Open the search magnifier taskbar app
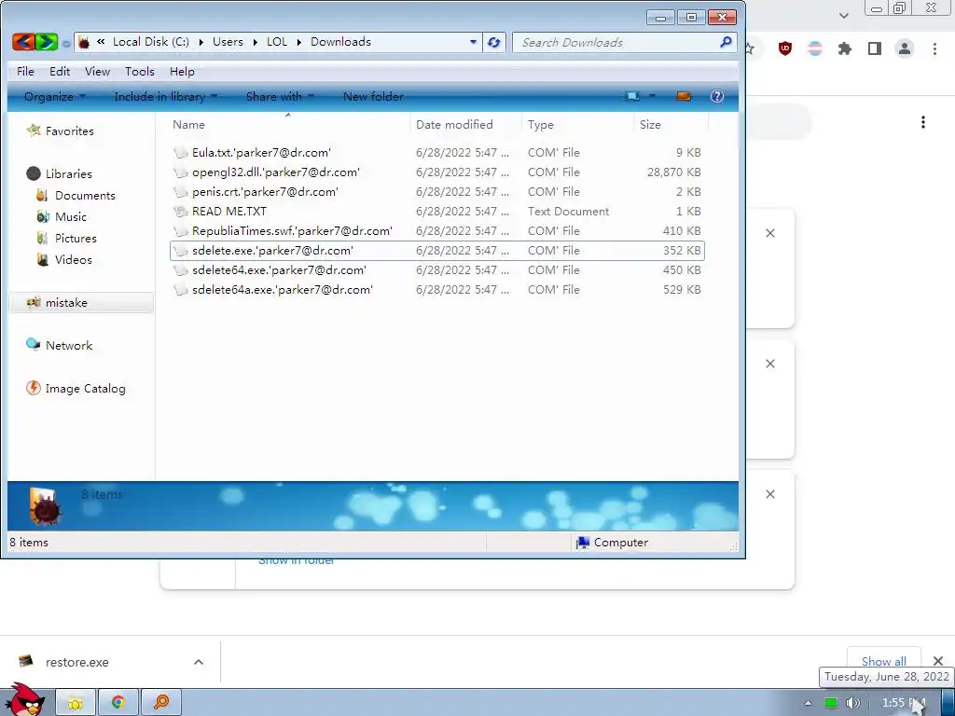 (x=161, y=703)
